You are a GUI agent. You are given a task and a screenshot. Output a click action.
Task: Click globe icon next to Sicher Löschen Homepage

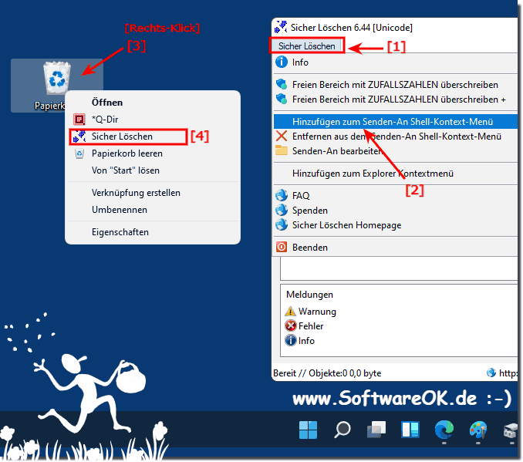click(x=282, y=224)
